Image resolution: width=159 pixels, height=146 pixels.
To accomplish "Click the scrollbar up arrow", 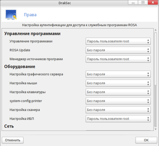I will tap(156, 30).
